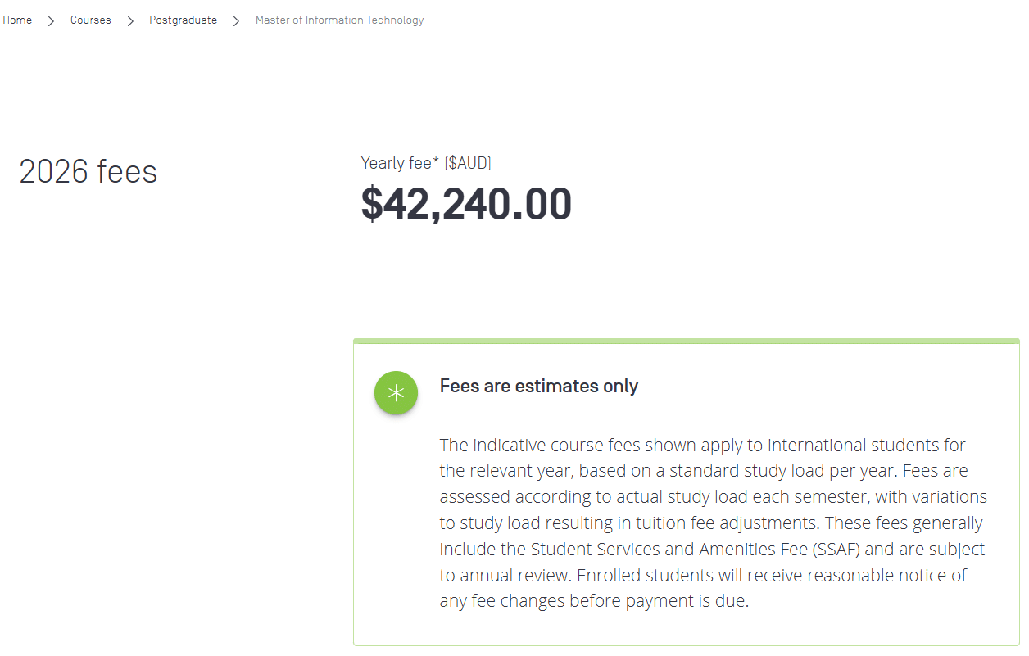The image size is (1029, 656).
Task: Click the chevron between Courses and Postgraduate
Action: [129, 20]
